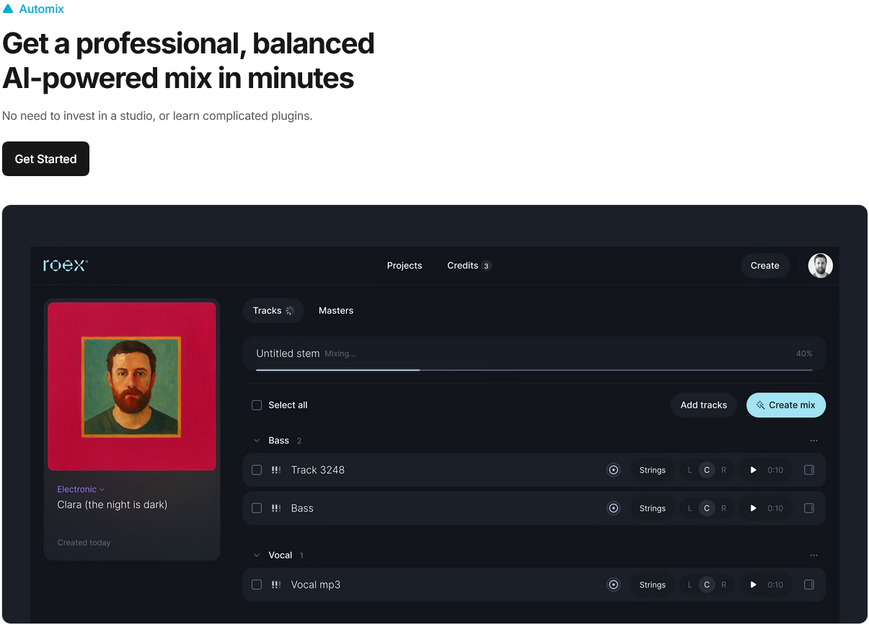Check the Vocal mp3 checkbox
Image resolution: width=869 pixels, height=625 pixels.
click(x=257, y=585)
